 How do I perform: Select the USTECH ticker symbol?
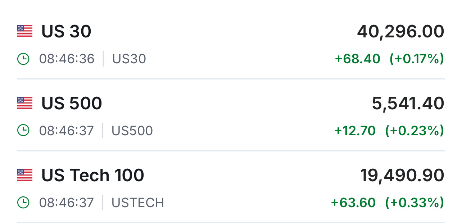click(x=138, y=202)
